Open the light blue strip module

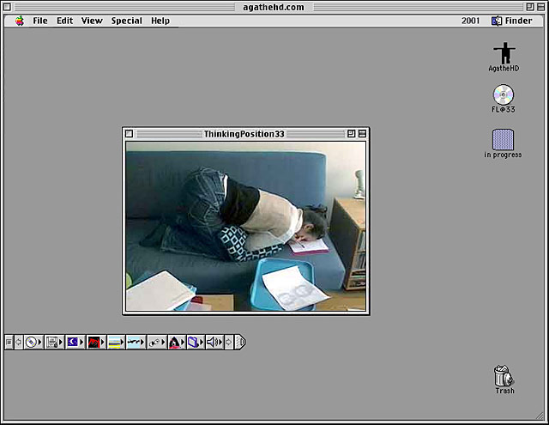click(x=136, y=342)
